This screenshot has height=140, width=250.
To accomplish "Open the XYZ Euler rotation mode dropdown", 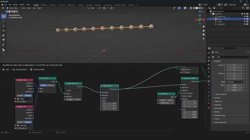I will tap(234, 82).
